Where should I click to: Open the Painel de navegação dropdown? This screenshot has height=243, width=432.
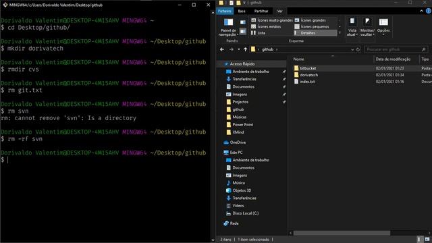(x=228, y=27)
